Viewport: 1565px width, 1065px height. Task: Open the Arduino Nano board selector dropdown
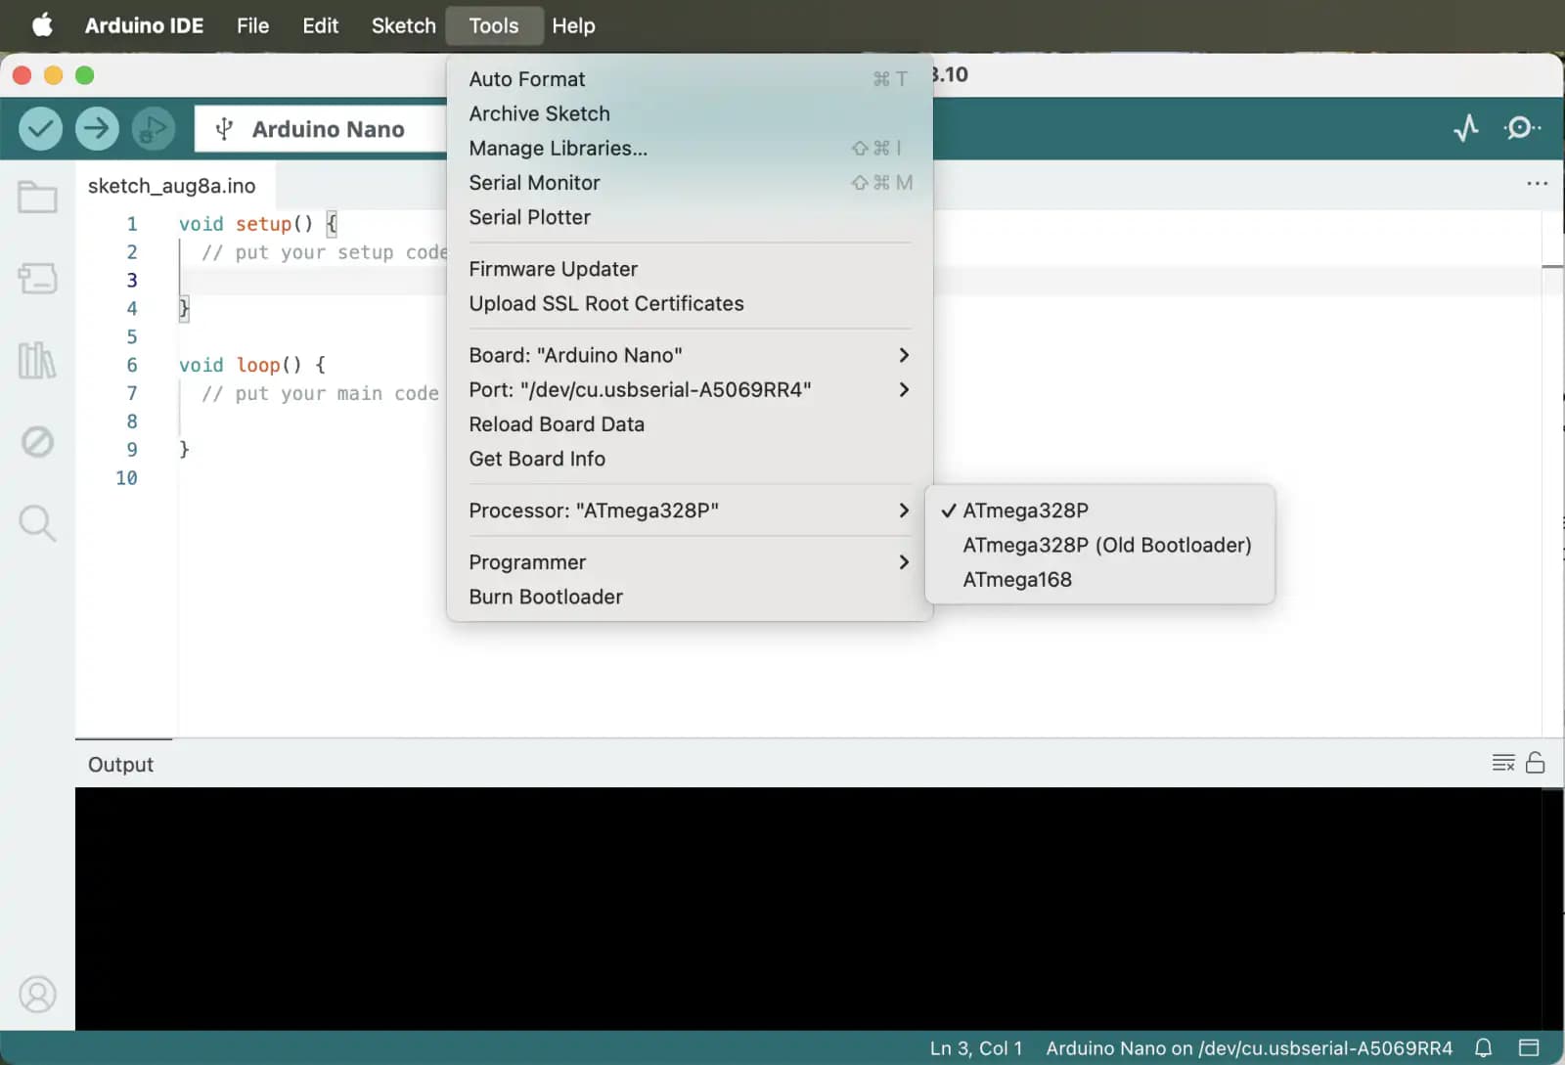click(x=322, y=129)
